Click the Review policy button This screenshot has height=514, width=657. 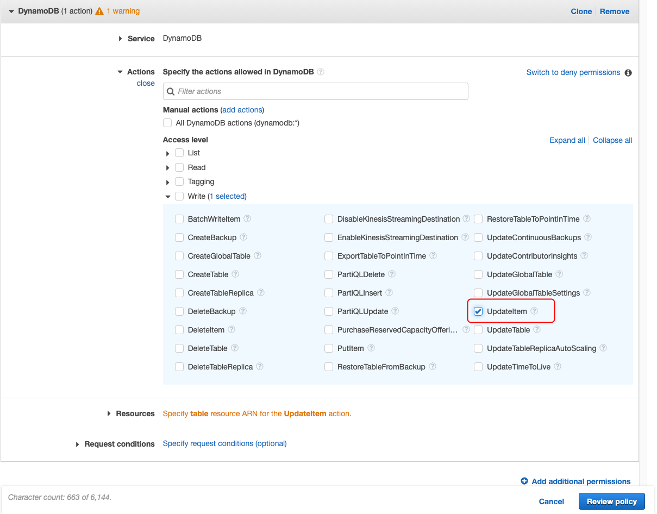[x=612, y=502]
